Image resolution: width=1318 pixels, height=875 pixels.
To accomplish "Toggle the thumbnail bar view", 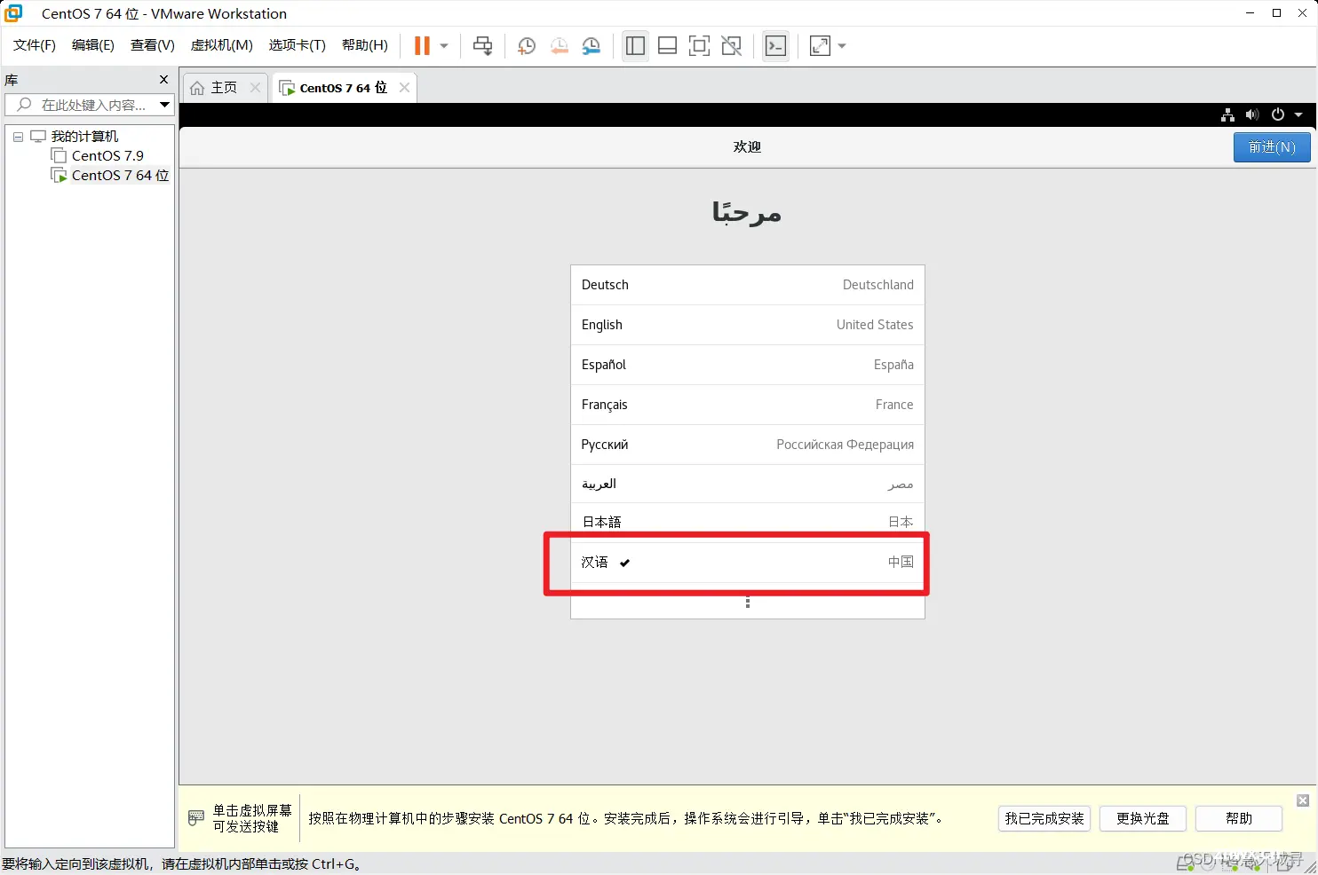I will 667,46.
